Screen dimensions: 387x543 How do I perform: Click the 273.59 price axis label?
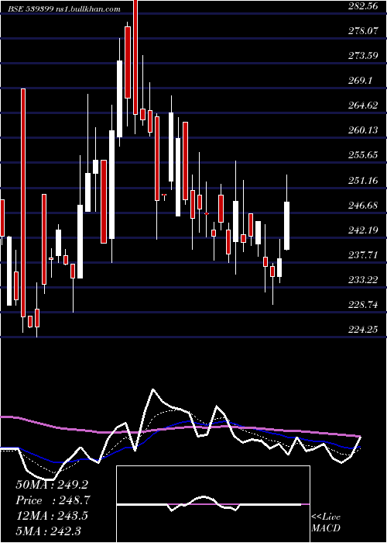[363, 56]
